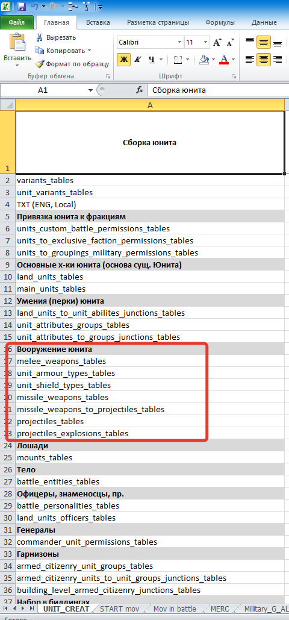Click Вырезать (cut) button
289x620 pixels.
56,37
